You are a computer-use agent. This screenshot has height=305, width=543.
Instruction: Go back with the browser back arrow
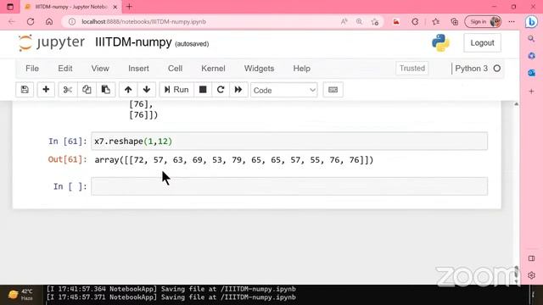(x=12, y=22)
